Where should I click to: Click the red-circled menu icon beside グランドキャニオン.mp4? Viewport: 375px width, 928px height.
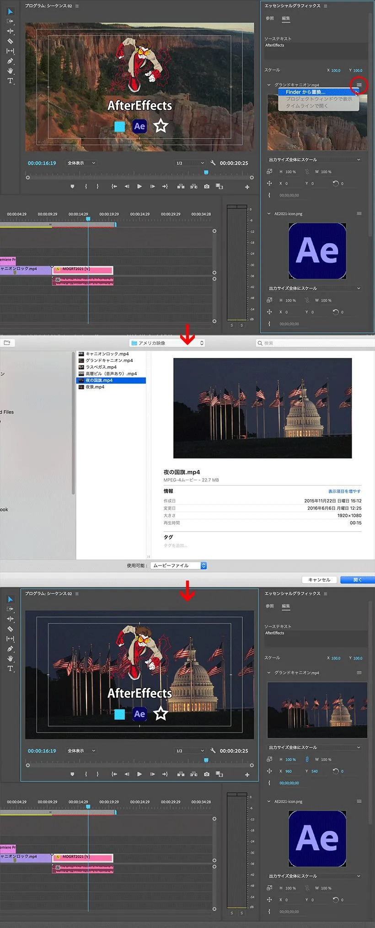point(359,85)
